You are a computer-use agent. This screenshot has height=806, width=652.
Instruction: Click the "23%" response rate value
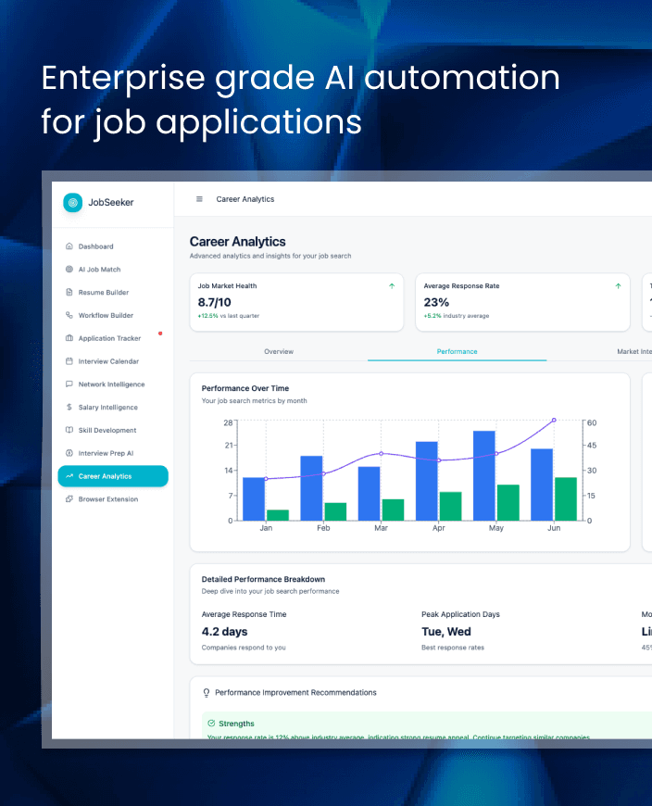(436, 302)
